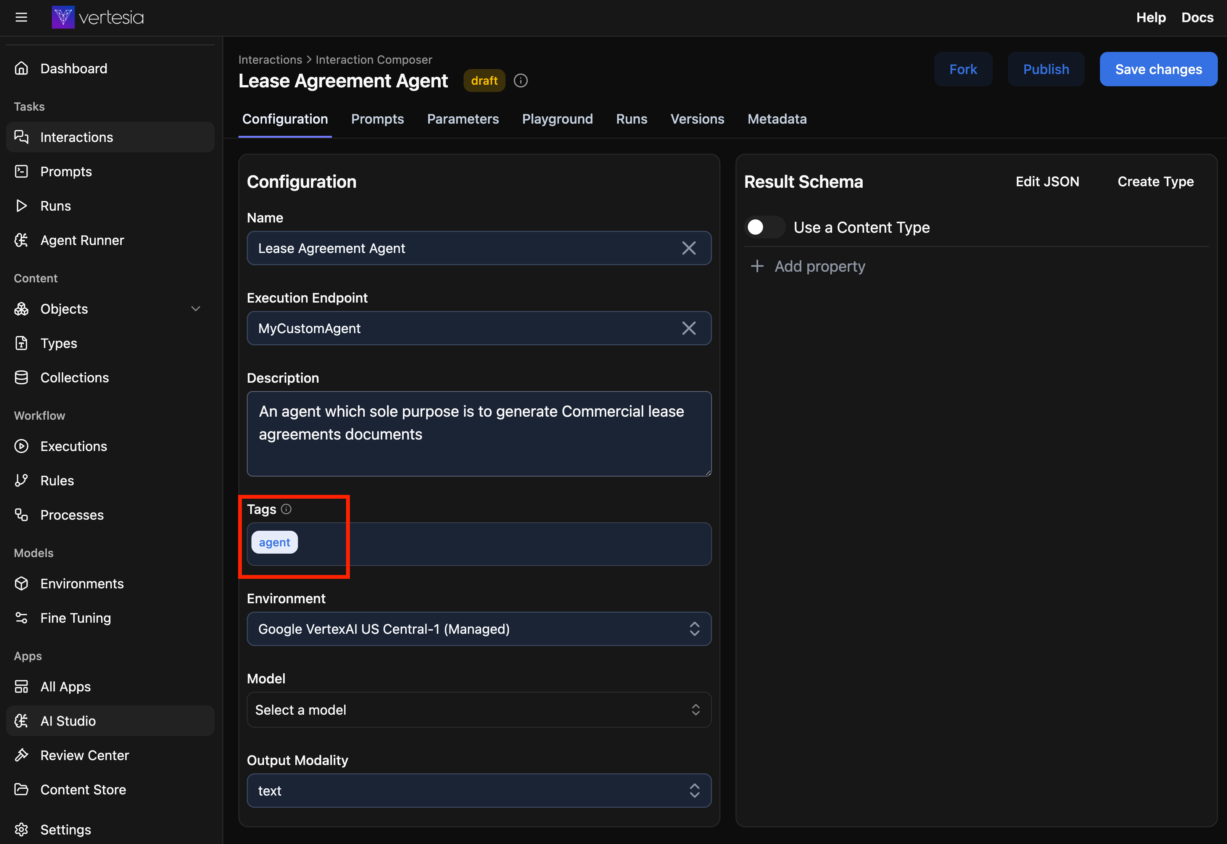
Task: Click plus icon for Add property
Action: pyautogui.click(x=757, y=266)
